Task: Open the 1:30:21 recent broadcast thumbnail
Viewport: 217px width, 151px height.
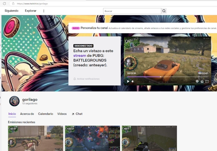Action: (x=92, y=138)
